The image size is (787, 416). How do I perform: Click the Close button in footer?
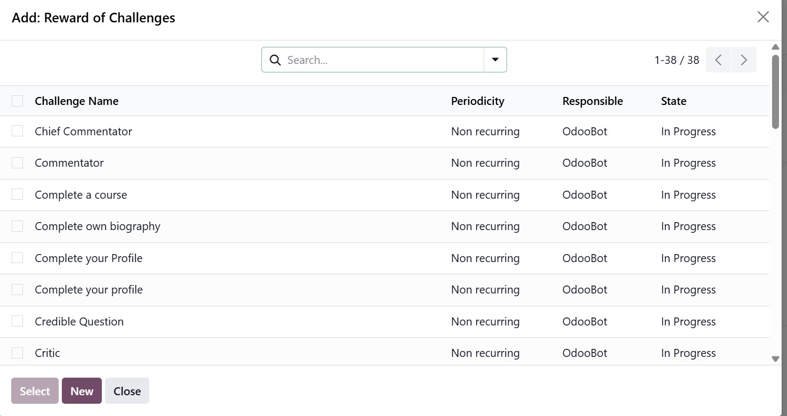127,391
